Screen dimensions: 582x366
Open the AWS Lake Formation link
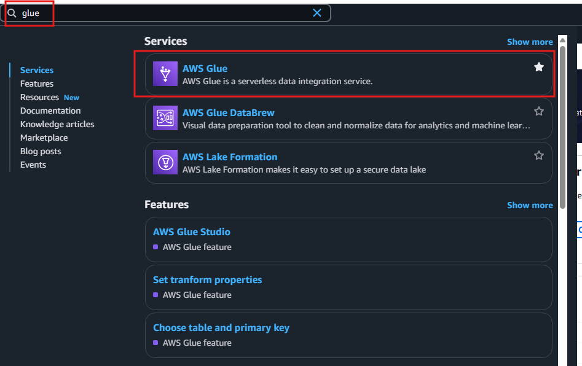230,157
